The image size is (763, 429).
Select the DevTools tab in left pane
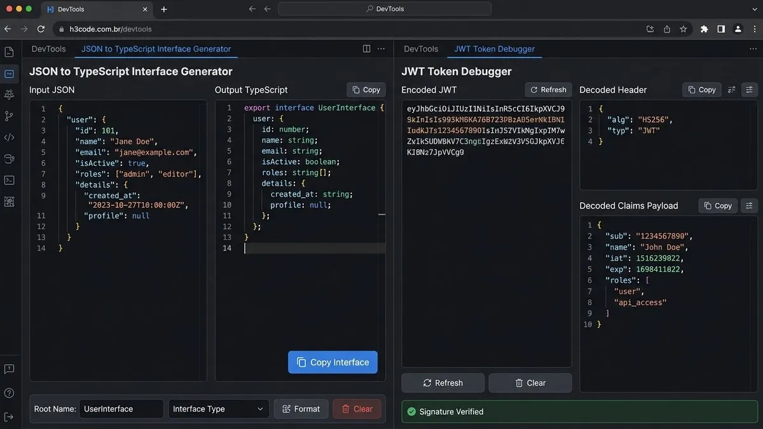click(x=49, y=49)
